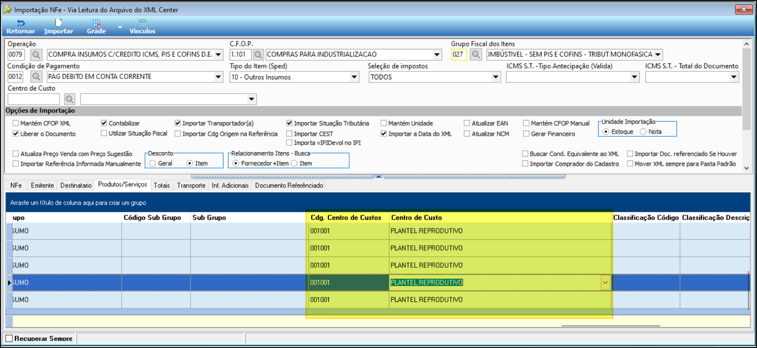Viewport: 757px width, 348px height.
Task: Open the Transporte tab
Action: point(191,186)
